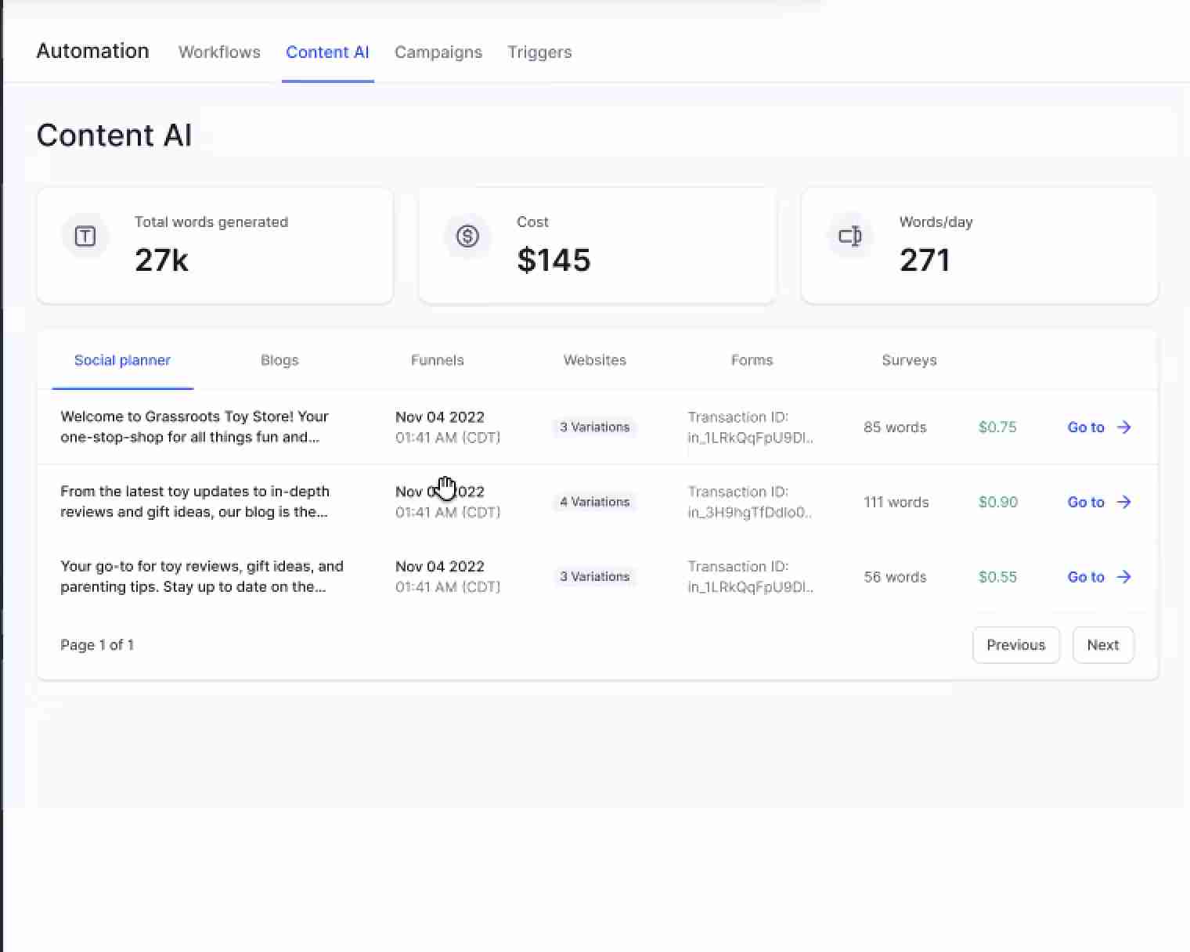Image resolution: width=1190 pixels, height=952 pixels.
Task: Click the '85 words' value
Action: 895,427
